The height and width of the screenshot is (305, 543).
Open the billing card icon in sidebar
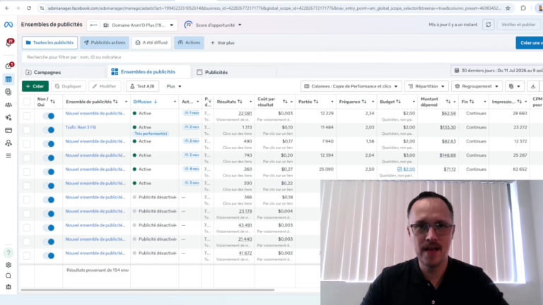(8, 131)
